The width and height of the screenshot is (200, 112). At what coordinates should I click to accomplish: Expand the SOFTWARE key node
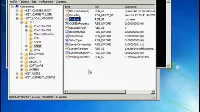click(22, 66)
